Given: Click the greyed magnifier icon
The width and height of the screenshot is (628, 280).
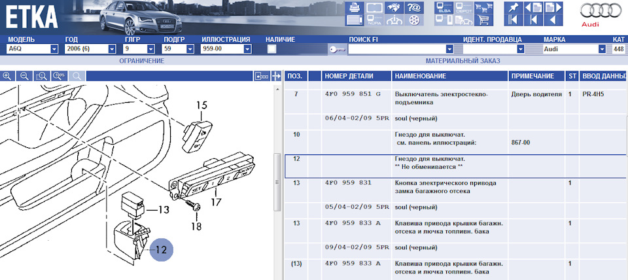Looking at the screenshot, I should tap(77, 76).
